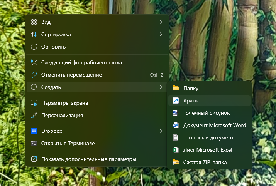This screenshot has width=276, height=186.
Task: Open the Сортировка menu entry
Action: 97,34
